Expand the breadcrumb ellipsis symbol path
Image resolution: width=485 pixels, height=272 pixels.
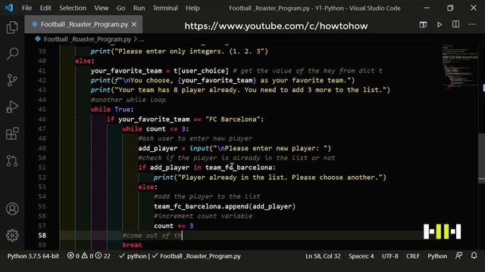pyautogui.click(x=142, y=39)
